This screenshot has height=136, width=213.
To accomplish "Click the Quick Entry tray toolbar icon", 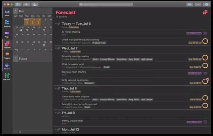I will (35, 4).
